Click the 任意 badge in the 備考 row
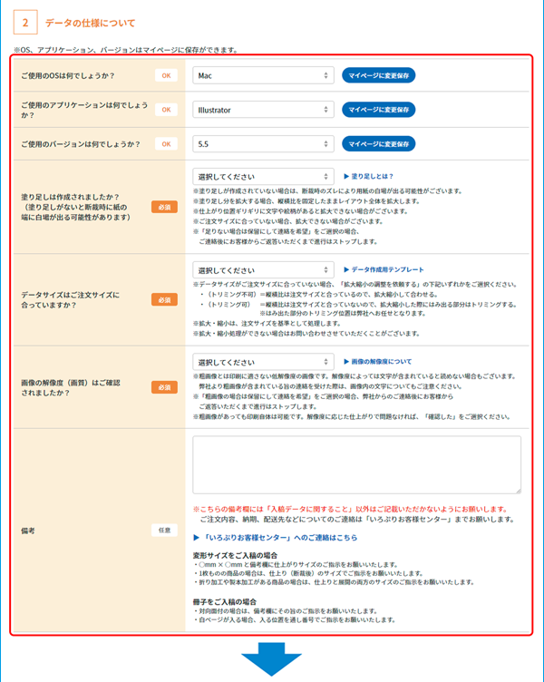The height and width of the screenshot is (682, 544). (x=164, y=531)
